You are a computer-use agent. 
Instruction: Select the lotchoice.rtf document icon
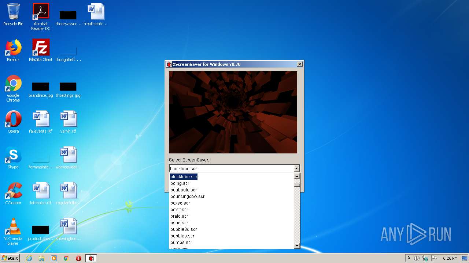(x=41, y=194)
